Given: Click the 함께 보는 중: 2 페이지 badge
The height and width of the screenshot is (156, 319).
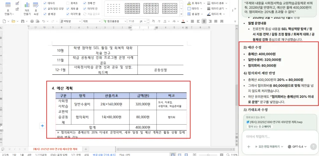Looking at the screenshot, I should (260, 127).
